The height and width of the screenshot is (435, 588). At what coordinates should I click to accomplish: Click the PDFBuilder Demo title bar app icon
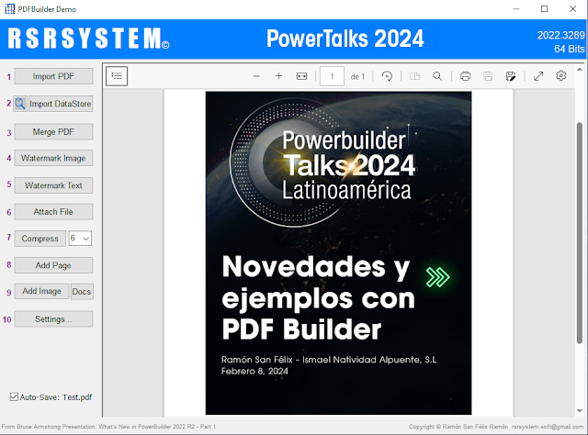(10, 9)
